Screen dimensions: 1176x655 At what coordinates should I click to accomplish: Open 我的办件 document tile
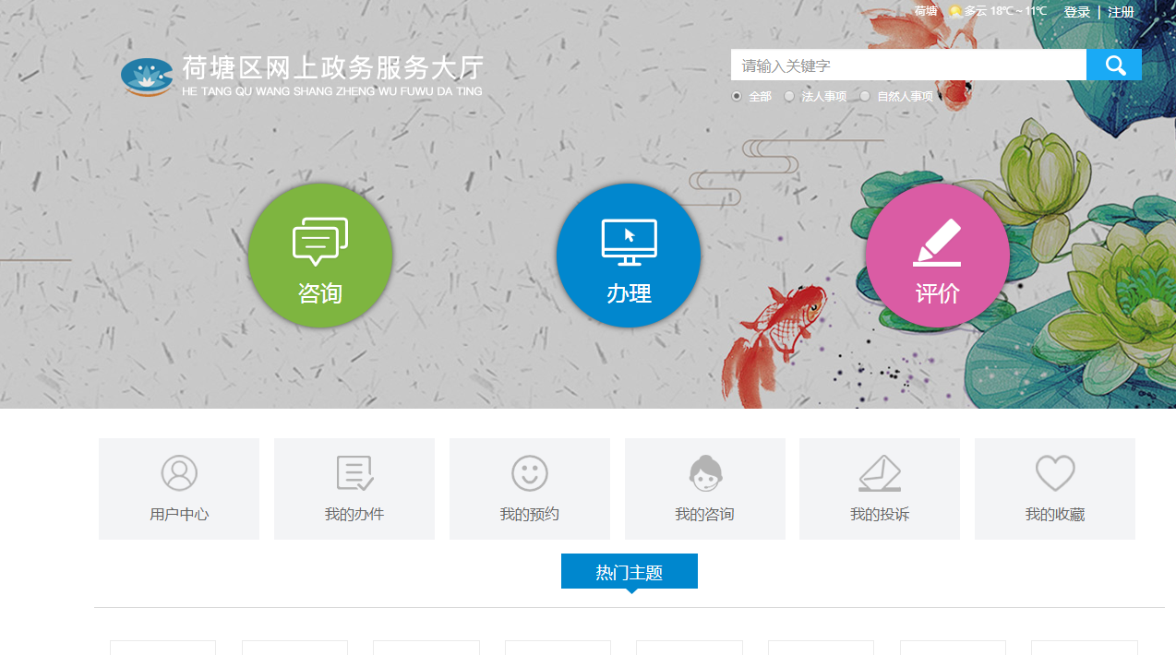pyautogui.click(x=354, y=489)
